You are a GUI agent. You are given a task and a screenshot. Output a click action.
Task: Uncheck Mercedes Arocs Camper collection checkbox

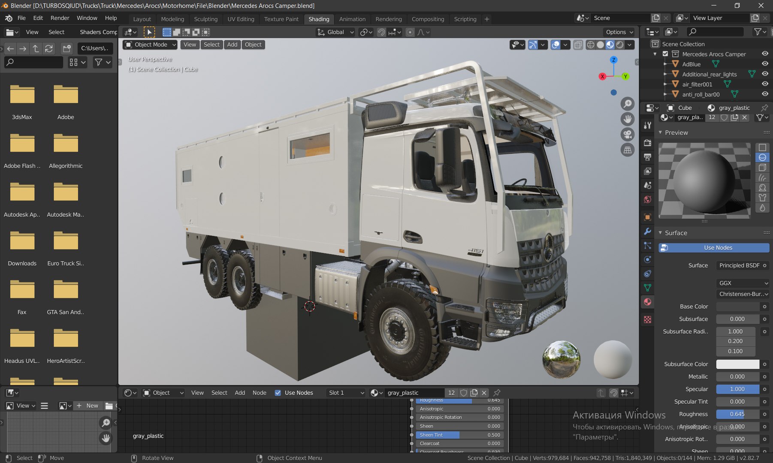665,54
